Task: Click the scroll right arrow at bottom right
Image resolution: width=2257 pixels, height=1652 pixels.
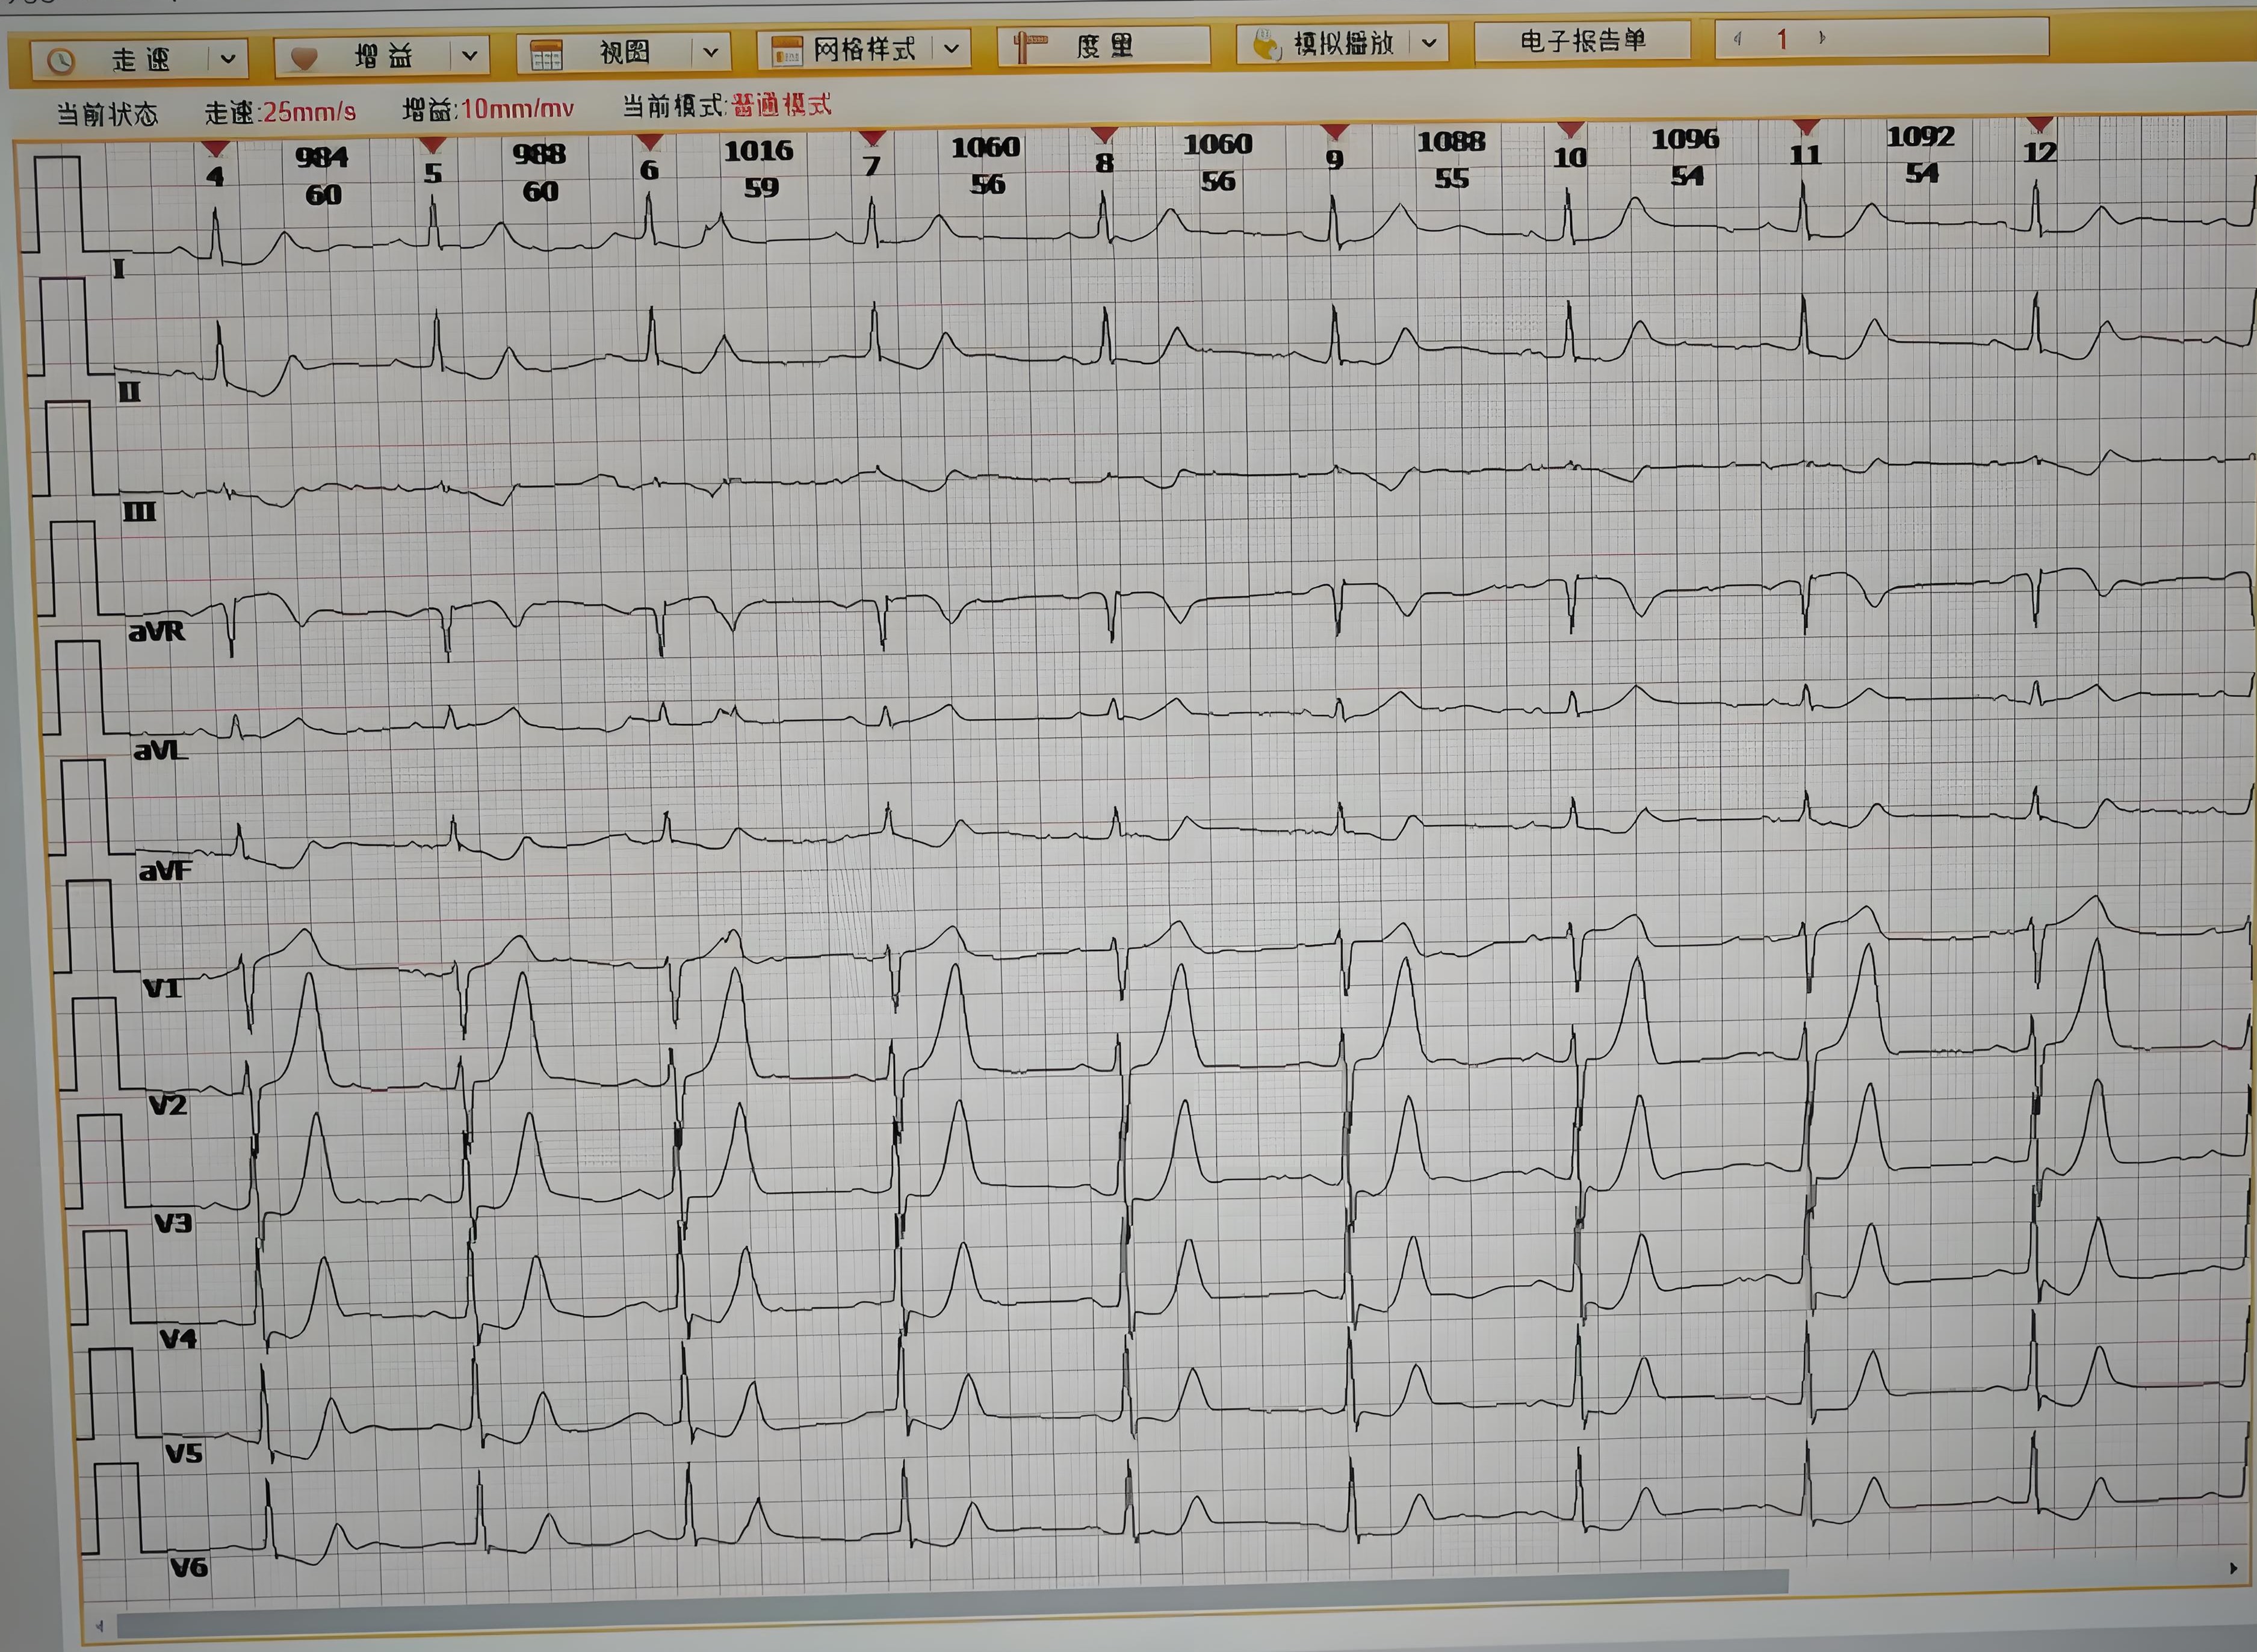Action: [2233, 1568]
